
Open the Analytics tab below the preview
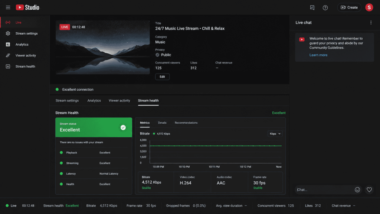(94, 100)
